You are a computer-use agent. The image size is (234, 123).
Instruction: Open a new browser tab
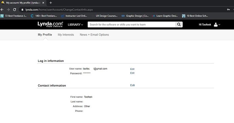click(51, 3)
